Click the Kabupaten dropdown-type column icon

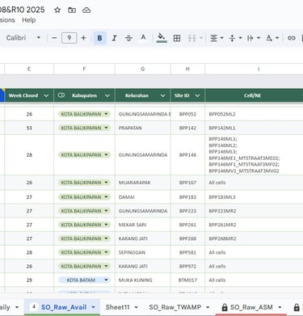click(61, 95)
